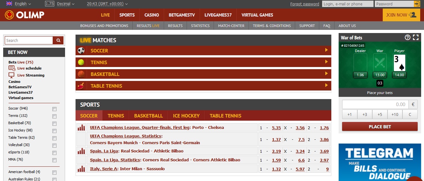The height and width of the screenshot is (181, 424).
Task: Open the English language dropdown
Action: pos(23,4)
